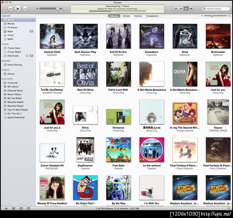The width and height of the screenshot is (233, 218).
Task: Select the On-The-Go 1 playlist
Action: click(x=18, y=114)
